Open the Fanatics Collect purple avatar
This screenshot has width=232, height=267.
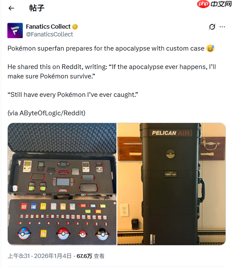[15, 30]
